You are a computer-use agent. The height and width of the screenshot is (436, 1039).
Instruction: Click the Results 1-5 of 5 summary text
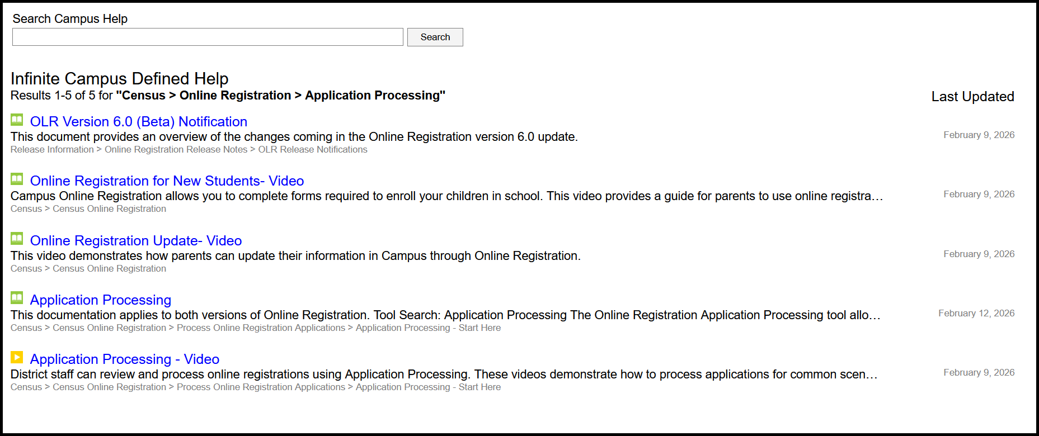click(228, 96)
